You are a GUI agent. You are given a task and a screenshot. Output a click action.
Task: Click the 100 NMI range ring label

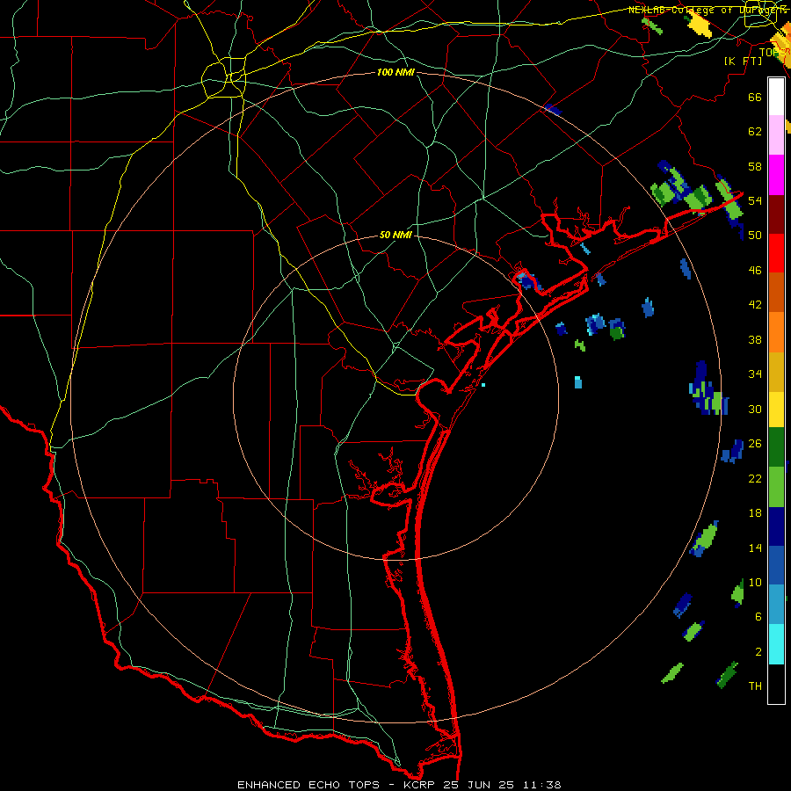pos(395,72)
